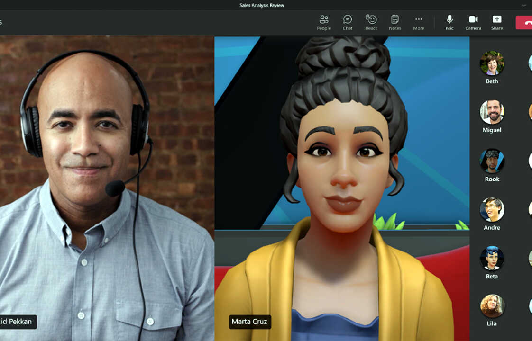Click the name Lila in participant list

(x=492, y=323)
